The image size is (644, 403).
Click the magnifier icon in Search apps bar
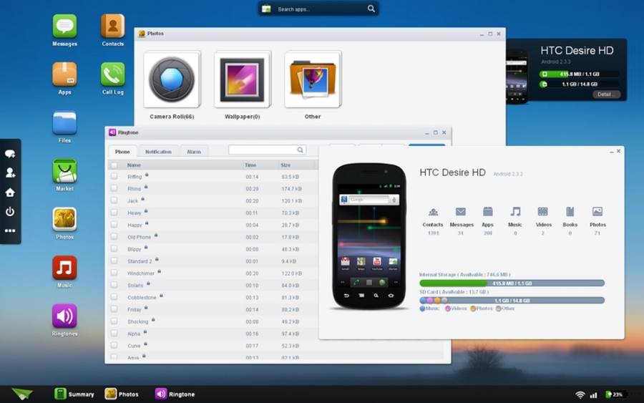click(371, 9)
